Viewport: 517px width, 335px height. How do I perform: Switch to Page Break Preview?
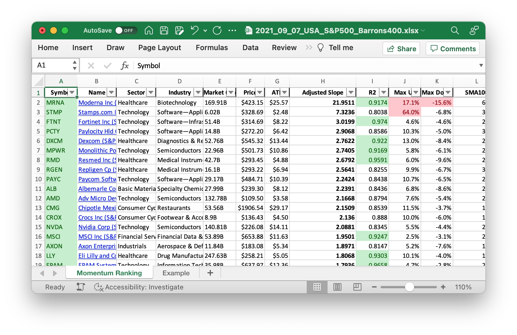click(x=357, y=287)
